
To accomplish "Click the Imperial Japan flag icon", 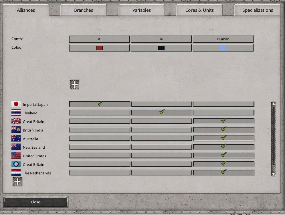I will point(16,104).
